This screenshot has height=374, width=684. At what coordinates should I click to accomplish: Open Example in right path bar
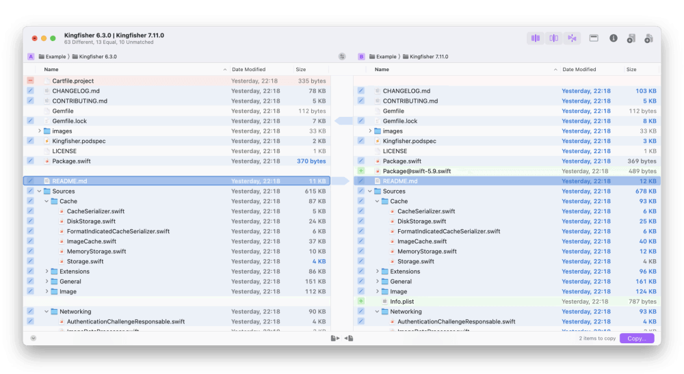[383, 57]
